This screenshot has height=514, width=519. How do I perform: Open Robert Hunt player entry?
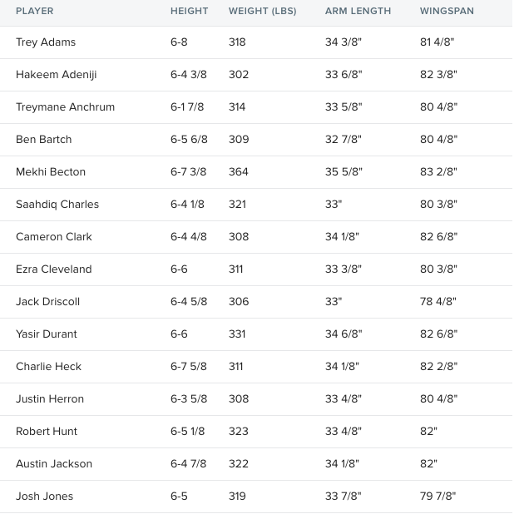47,432
